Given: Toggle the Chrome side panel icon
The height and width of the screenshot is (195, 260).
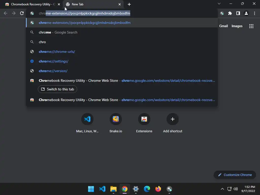Looking at the screenshot, I should 238,13.
